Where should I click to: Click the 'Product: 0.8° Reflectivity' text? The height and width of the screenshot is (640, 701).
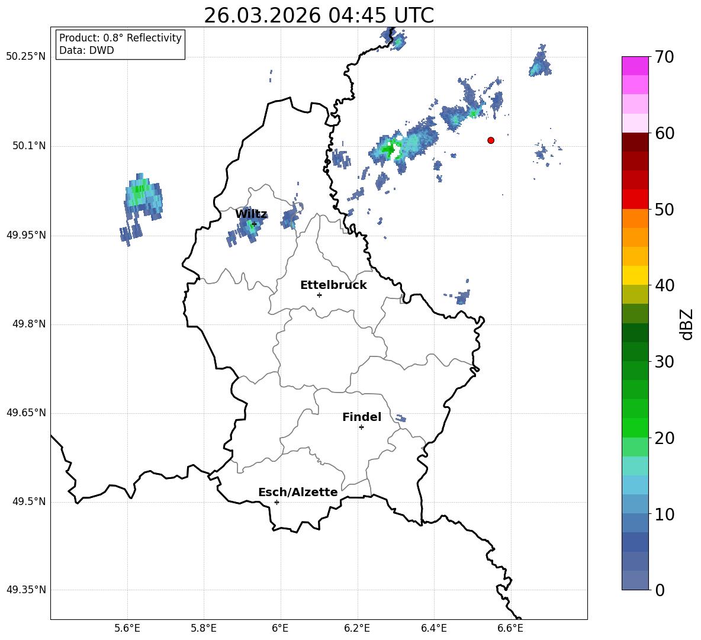tap(120, 38)
